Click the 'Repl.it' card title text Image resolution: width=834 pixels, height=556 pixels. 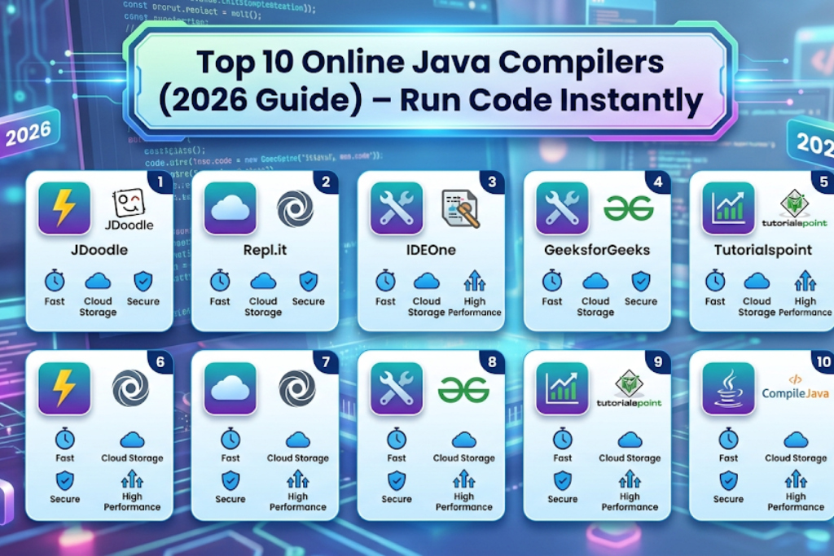[265, 250]
